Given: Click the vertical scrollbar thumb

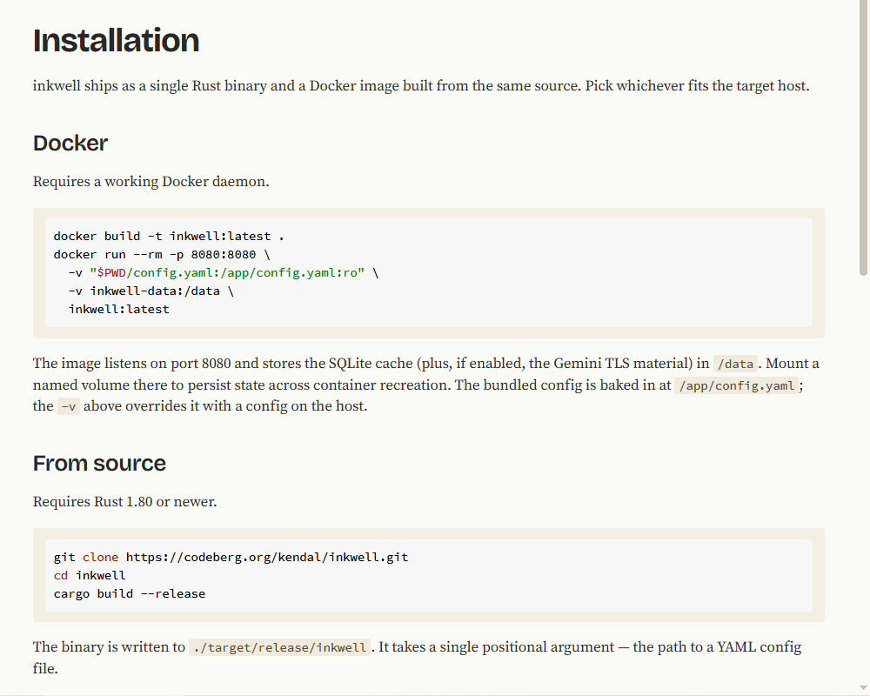Looking at the screenshot, I should (x=863, y=137).
